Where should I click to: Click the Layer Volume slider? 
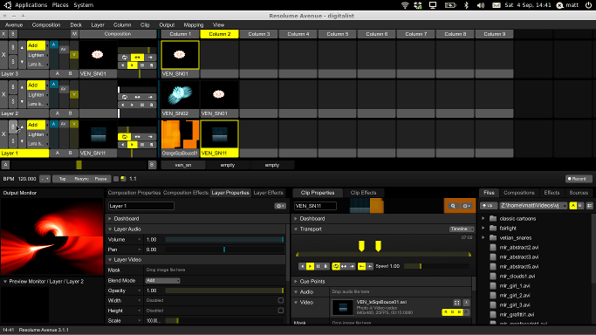click(x=224, y=239)
